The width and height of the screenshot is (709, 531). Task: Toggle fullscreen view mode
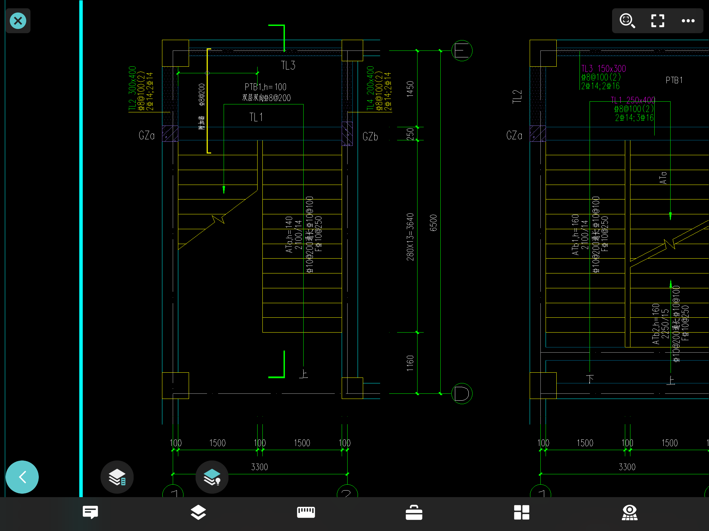(x=657, y=21)
